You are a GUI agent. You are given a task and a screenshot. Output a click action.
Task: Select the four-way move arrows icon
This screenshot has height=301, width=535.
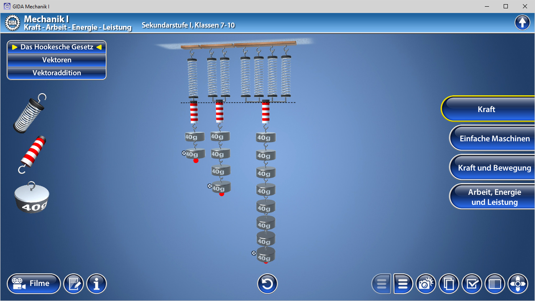tap(518, 283)
